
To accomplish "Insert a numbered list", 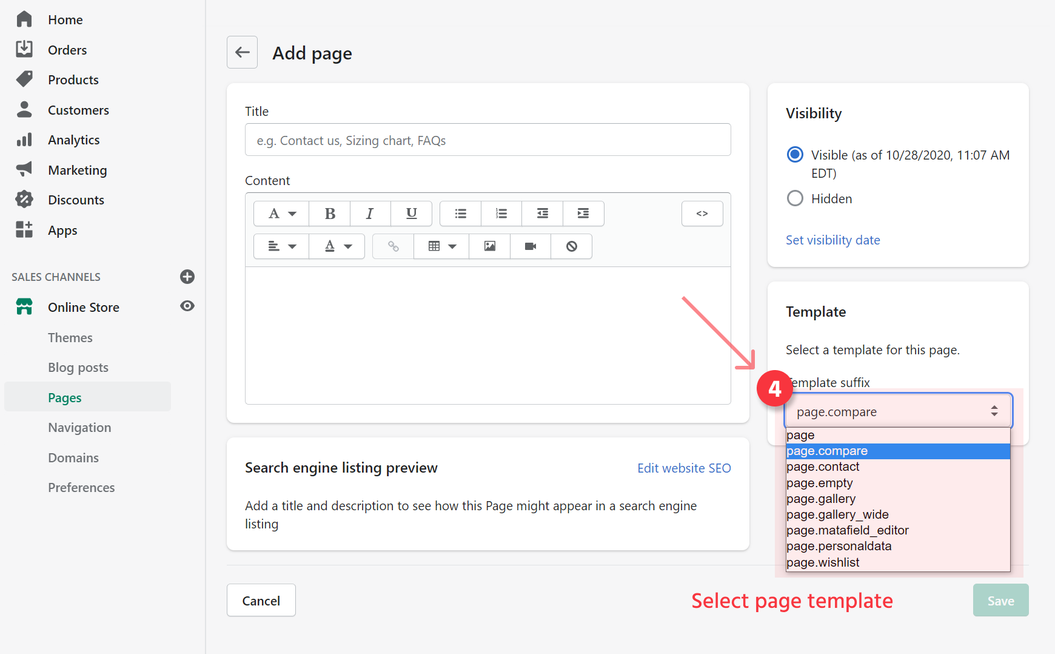I will point(501,214).
